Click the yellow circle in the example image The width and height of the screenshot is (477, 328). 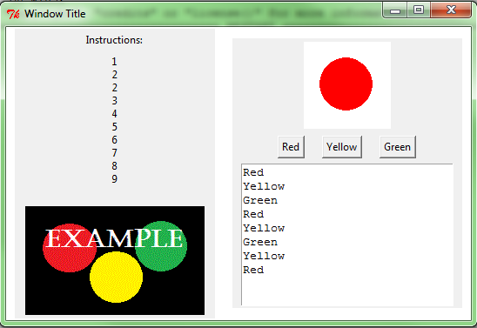[117, 277]
